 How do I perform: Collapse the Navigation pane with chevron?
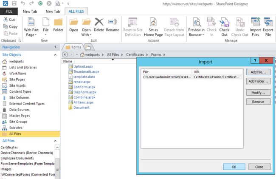click(x=56, y=47)
